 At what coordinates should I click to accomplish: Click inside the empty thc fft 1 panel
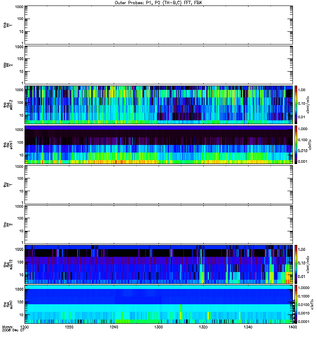coord(158,185)
